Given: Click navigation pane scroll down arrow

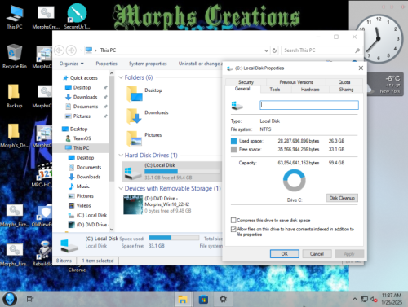Looking at the screenshot, I should pos(112,230).
